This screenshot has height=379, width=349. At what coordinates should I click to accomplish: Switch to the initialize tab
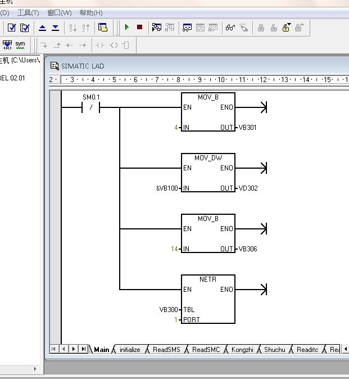click(130, 349)
